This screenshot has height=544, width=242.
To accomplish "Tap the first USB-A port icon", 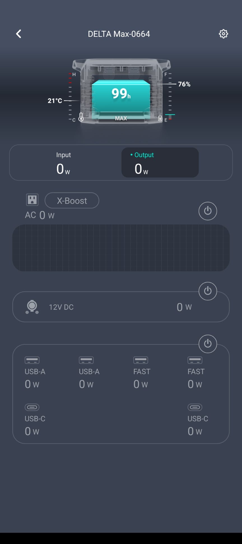I will (x=32, y=360).
